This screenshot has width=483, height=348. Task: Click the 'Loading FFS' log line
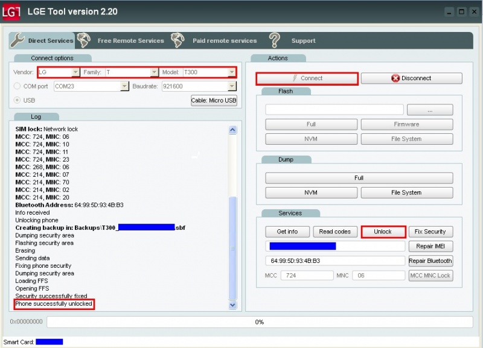coord(31,281)
